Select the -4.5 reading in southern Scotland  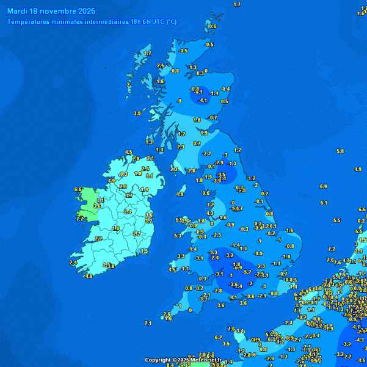tap(222, 175)
